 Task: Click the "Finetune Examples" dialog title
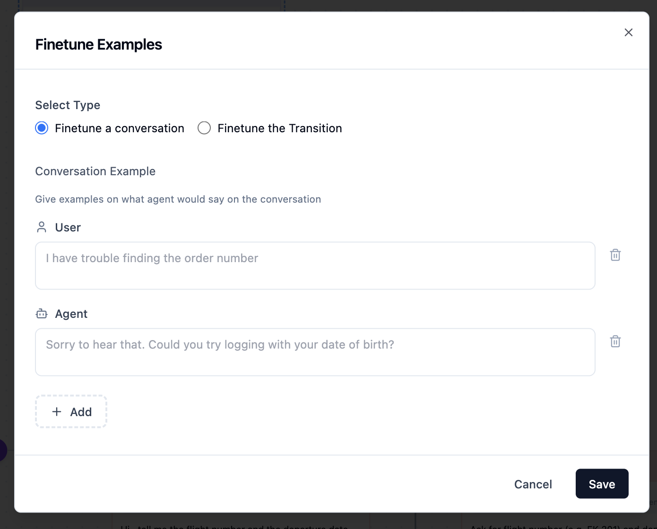(98, 44)
